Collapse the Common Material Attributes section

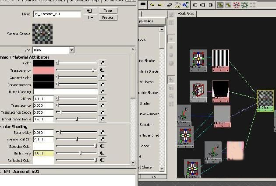(25, 57)
